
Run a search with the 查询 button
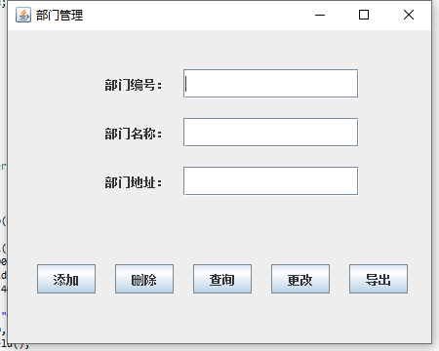tap(222, 279)
